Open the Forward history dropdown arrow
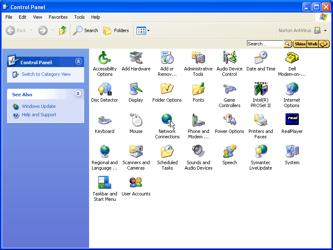 coord(52,30)
